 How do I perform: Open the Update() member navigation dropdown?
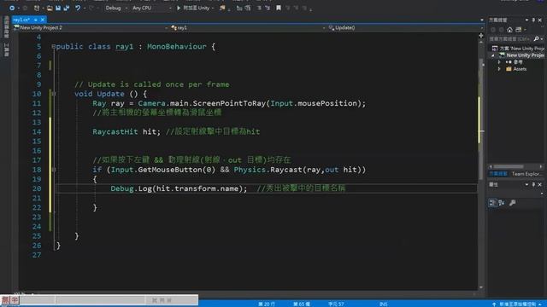(404, 27)
